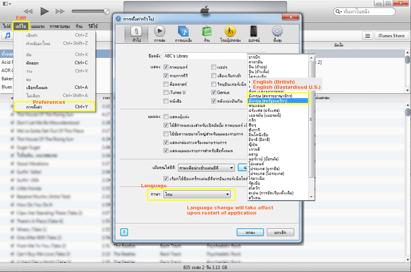Open the Sharing (การแบ่งปัน) preferences pane
This screenshot has width=411, height=272.
pyautogui.click(x=184, y=34)
